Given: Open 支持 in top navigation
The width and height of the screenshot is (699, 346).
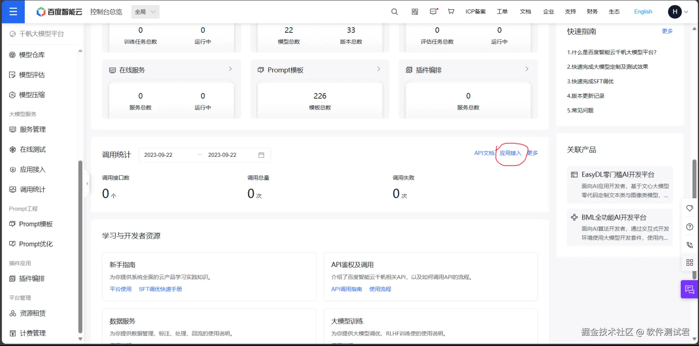Looking at the screenshot, I should (570, 12).
